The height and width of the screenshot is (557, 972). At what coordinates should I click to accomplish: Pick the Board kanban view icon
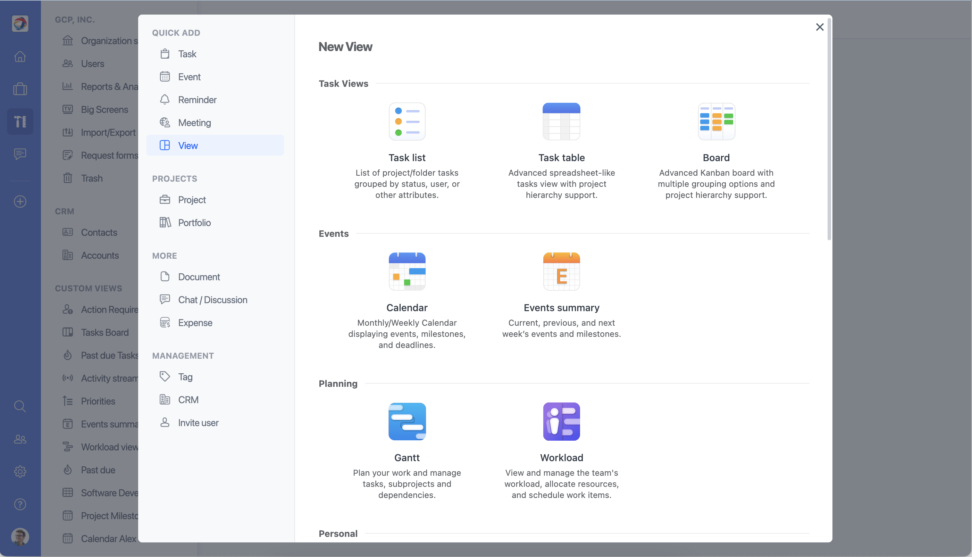(716, 121)
